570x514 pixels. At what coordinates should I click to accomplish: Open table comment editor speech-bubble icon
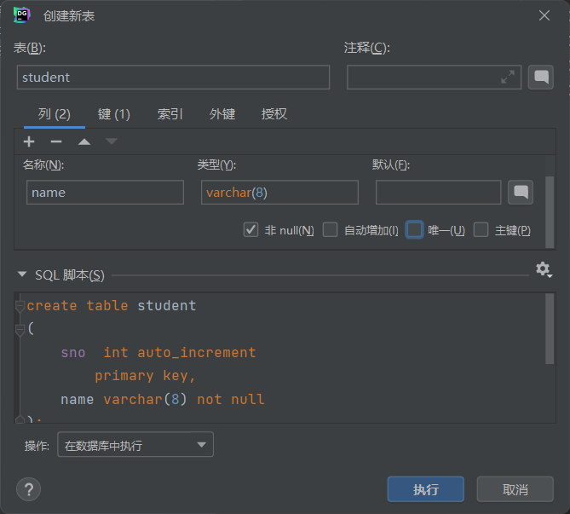click(x=540, y=78)
